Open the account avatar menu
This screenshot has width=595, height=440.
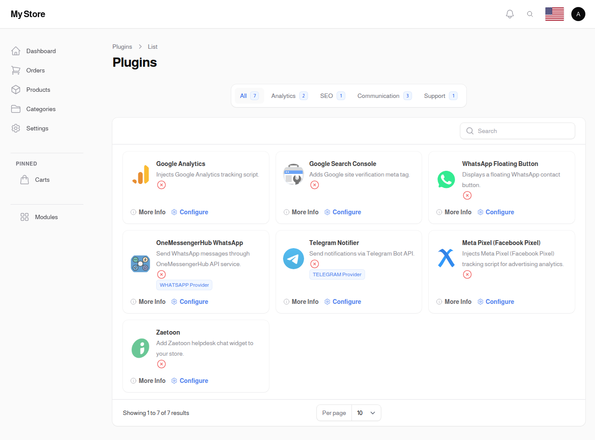pyautogui.click(x=578, y=14)
